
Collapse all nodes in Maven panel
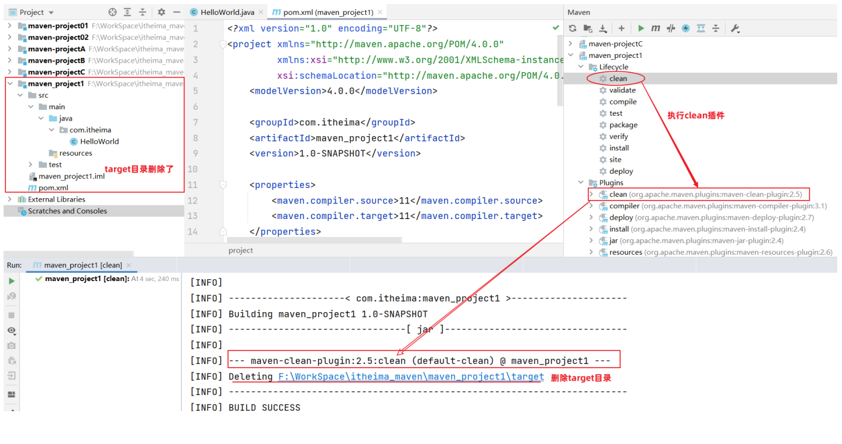point(715,28)
